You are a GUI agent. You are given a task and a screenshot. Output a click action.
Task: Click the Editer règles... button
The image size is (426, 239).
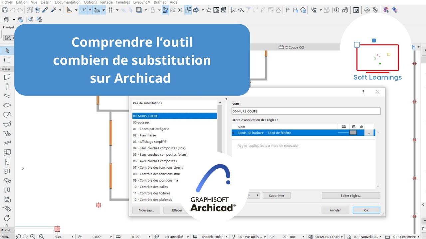(x=351, y=196)
